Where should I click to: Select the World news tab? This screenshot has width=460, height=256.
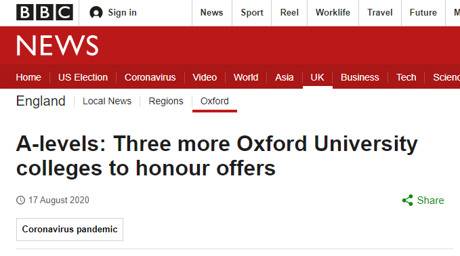246,77
